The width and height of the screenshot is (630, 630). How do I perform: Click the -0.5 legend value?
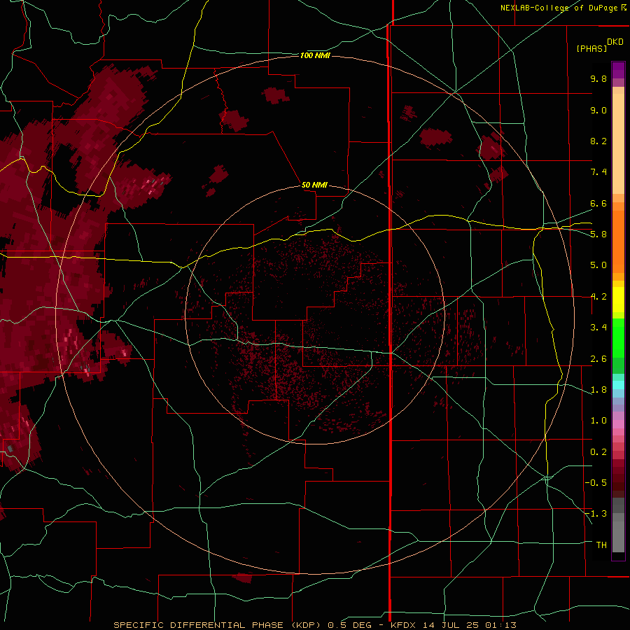pos(596,483)
